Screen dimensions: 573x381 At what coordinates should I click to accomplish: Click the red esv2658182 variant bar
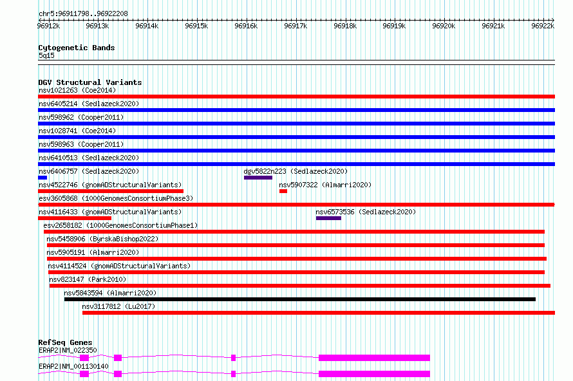coord(294,232)
